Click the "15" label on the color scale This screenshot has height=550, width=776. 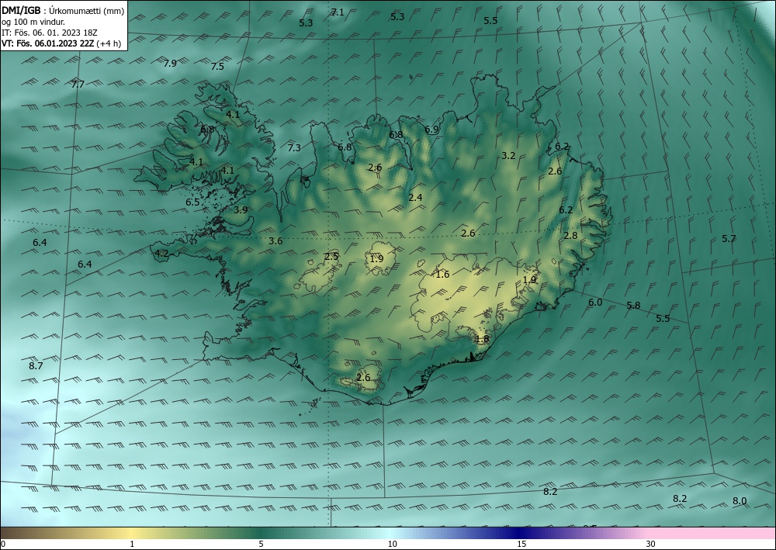[521, 545]
